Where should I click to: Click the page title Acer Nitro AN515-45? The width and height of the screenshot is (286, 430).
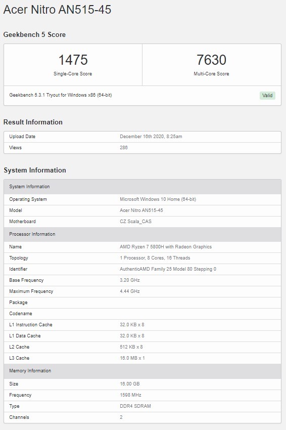point(57,10)
